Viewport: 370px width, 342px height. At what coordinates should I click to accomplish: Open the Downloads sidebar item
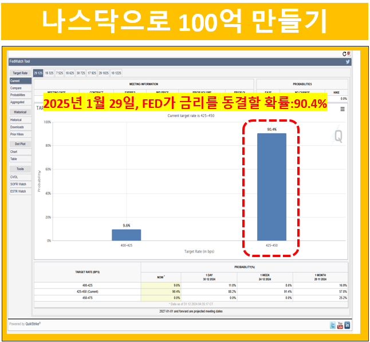[21, 127]
